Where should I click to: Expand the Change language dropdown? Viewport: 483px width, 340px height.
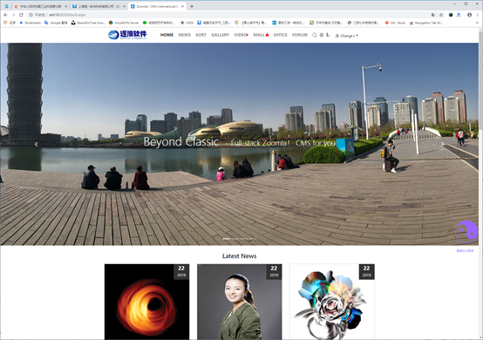(346, 36)
